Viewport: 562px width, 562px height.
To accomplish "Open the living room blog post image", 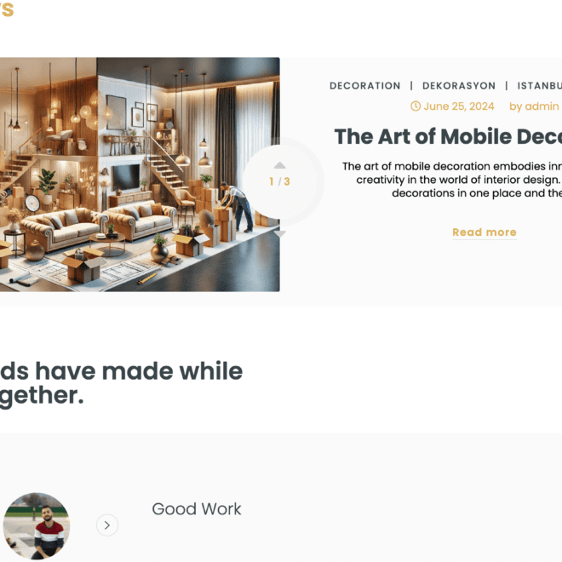I will click(140, 175).
